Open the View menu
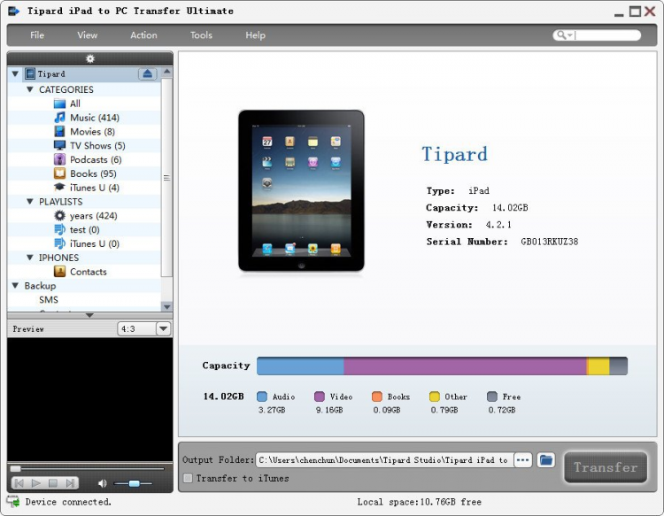 [x=88, y=35]
